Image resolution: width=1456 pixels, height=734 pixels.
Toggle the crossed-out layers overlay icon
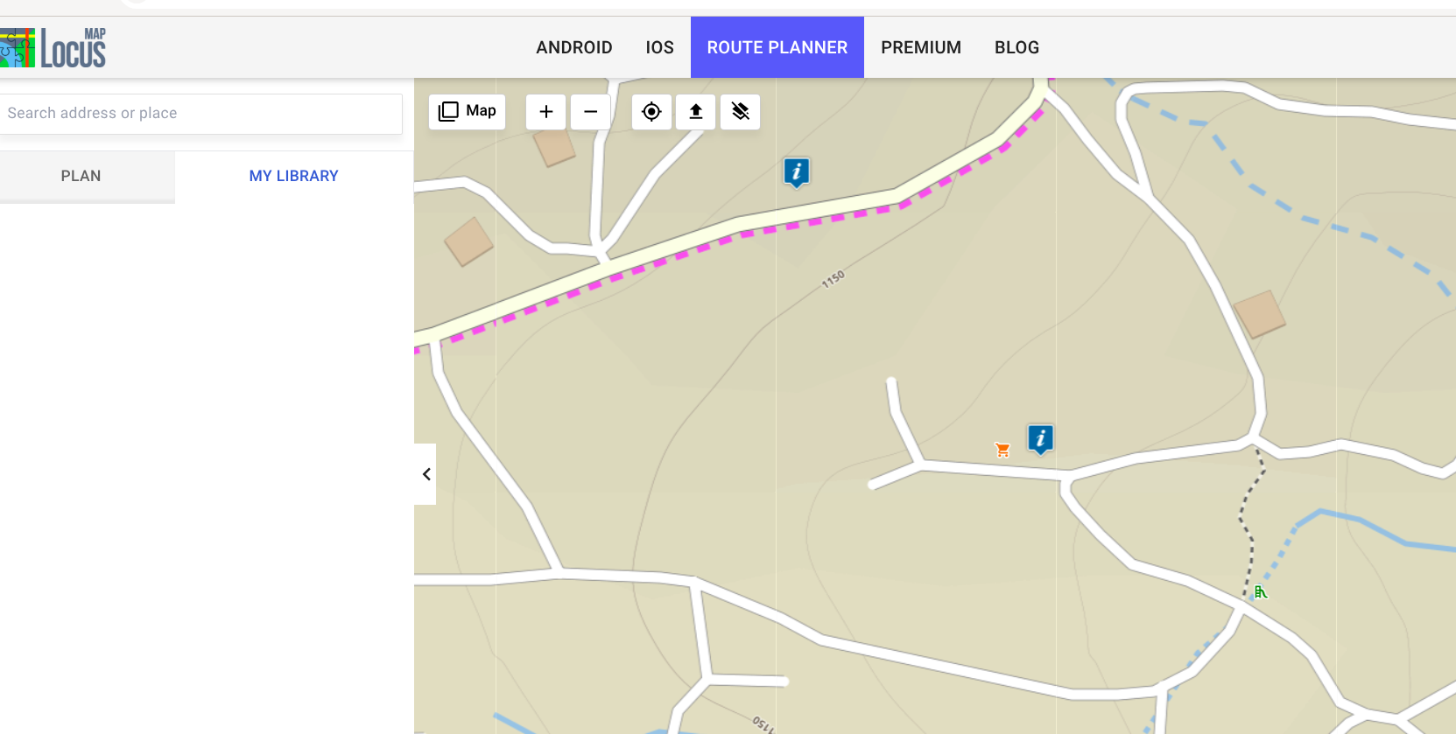[x=741, y=112]
